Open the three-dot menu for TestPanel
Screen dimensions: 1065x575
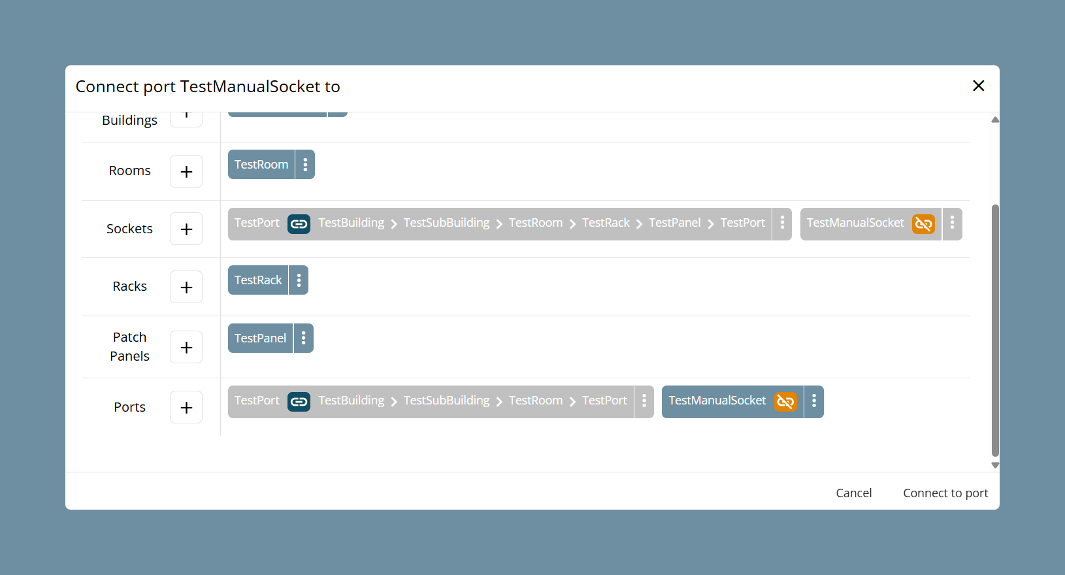click(x=304, y=338)
